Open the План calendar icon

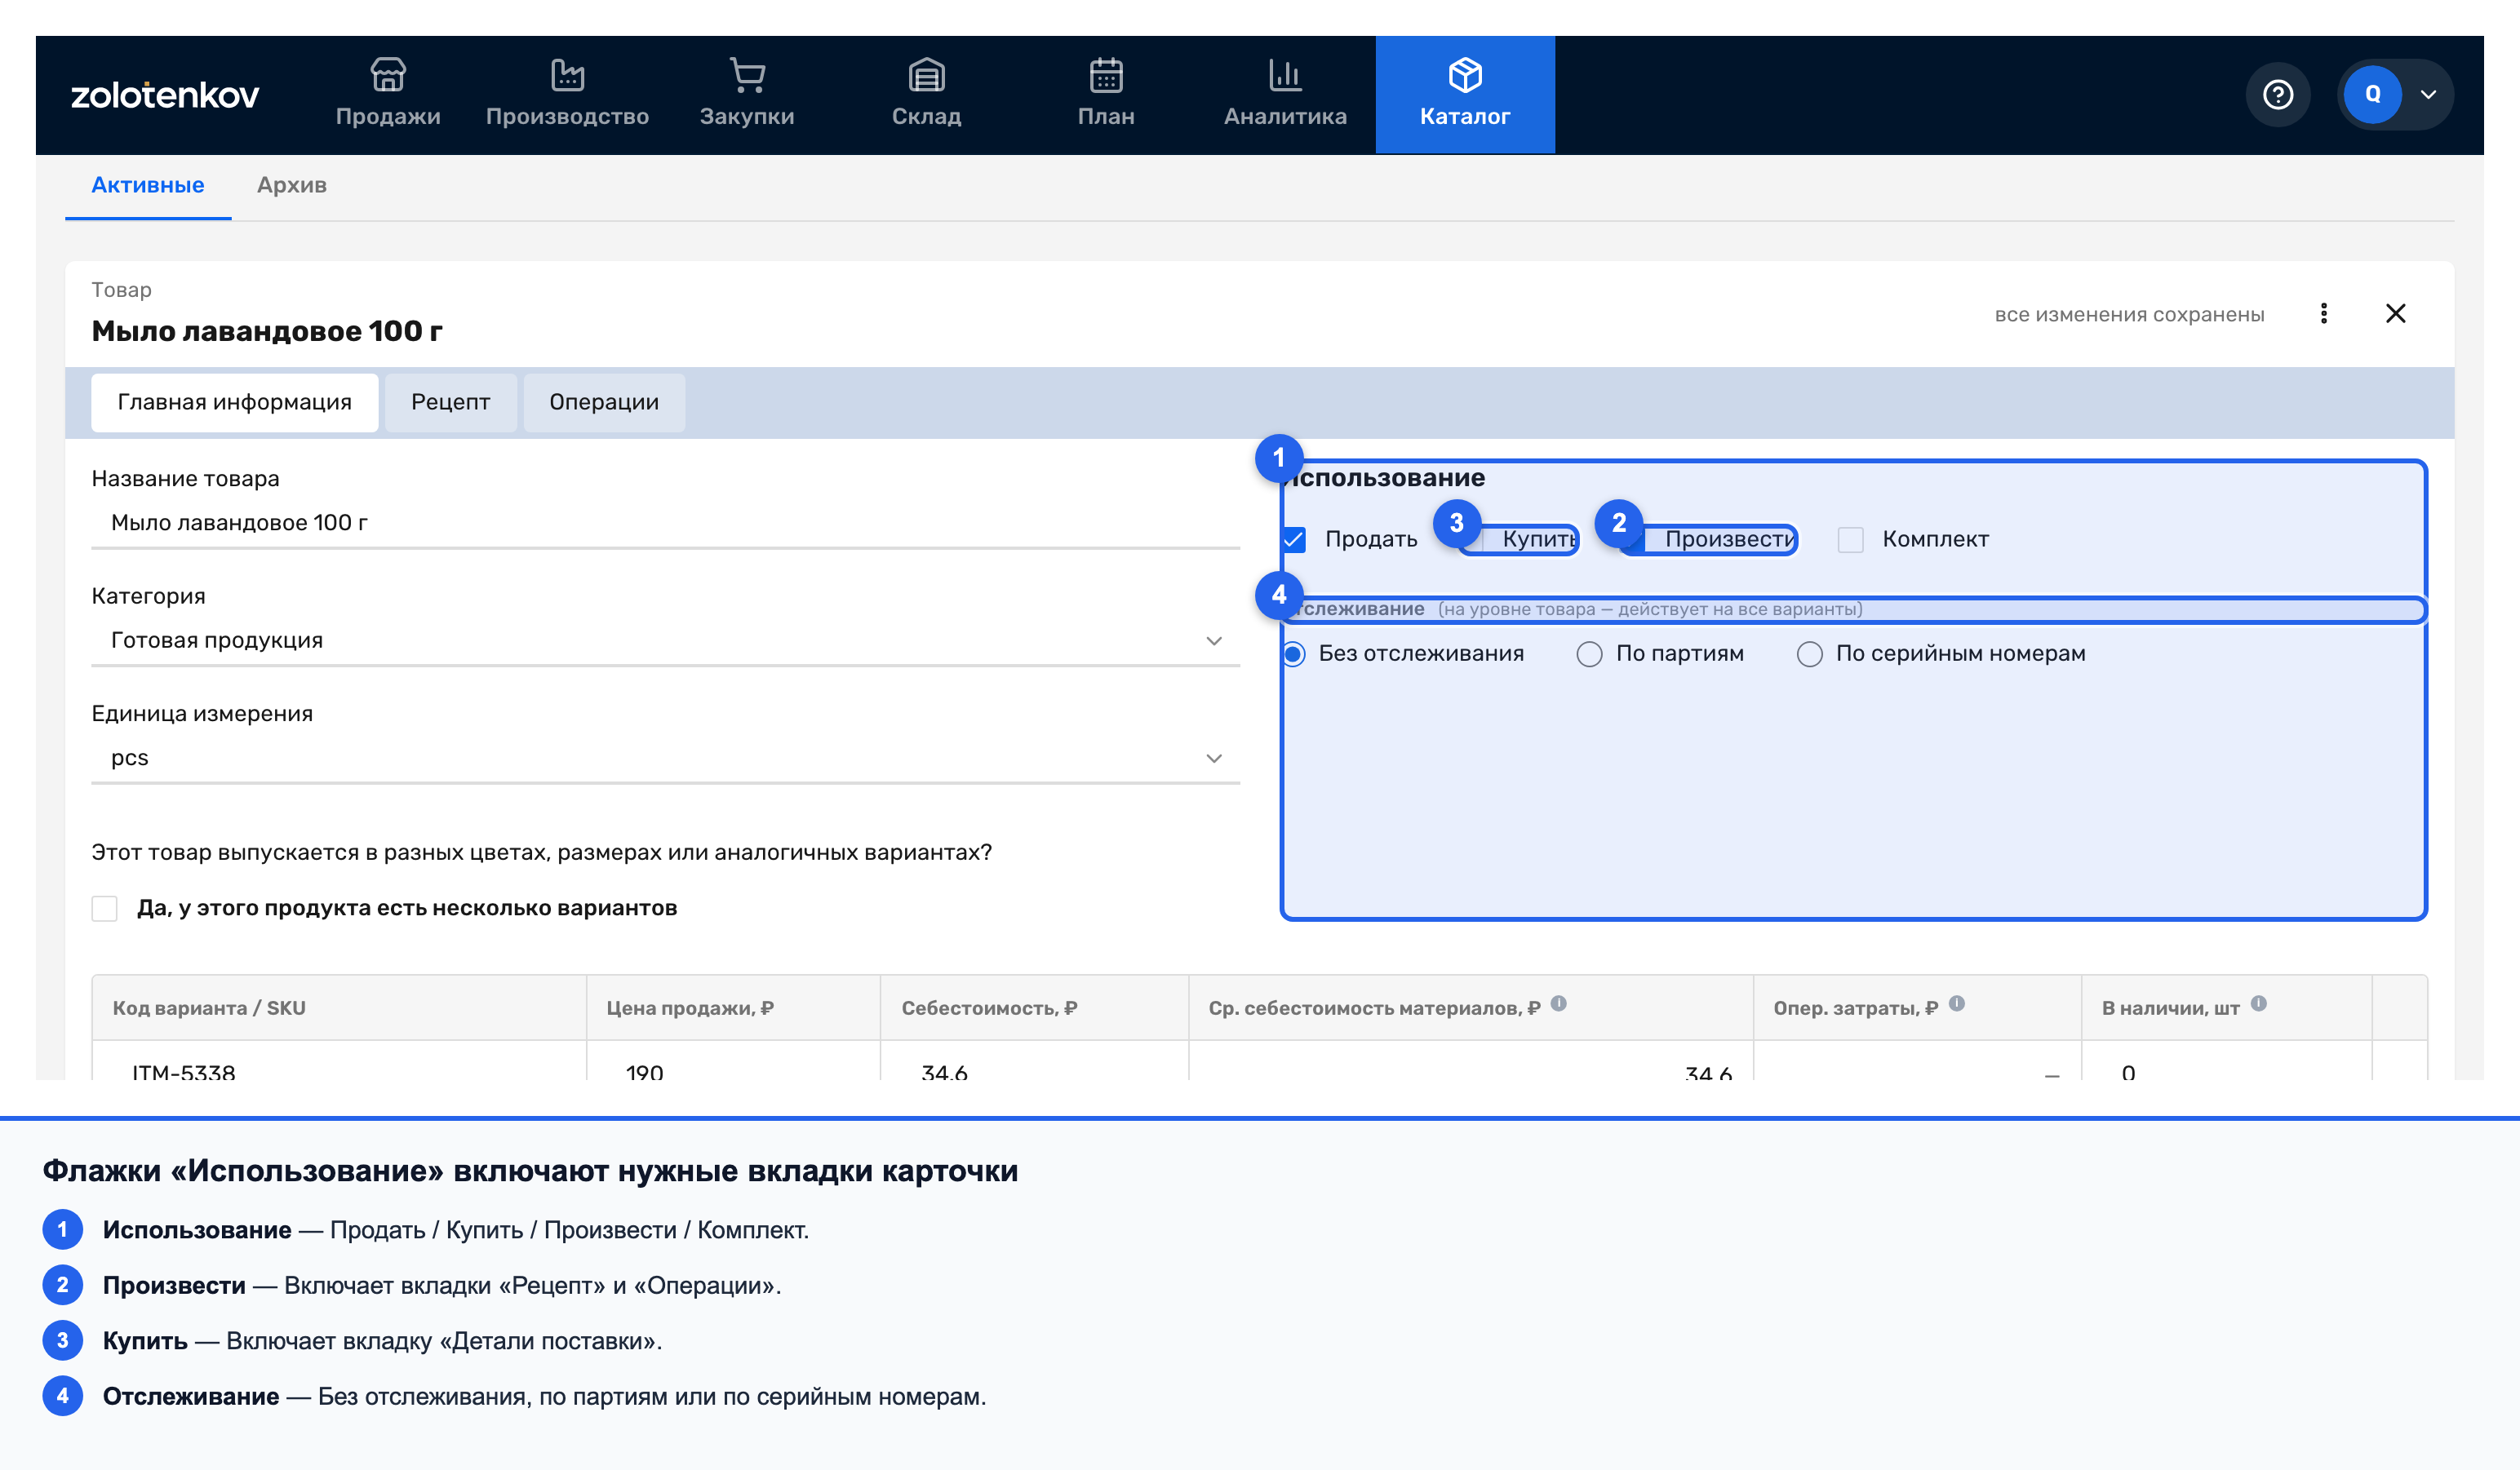coord(1106,75)
